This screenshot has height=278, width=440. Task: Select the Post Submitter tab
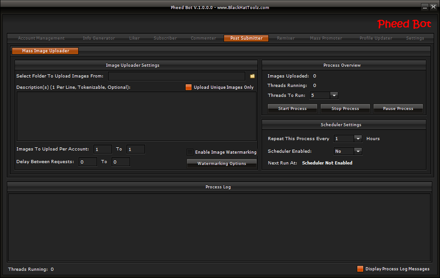tap(246, 38)
